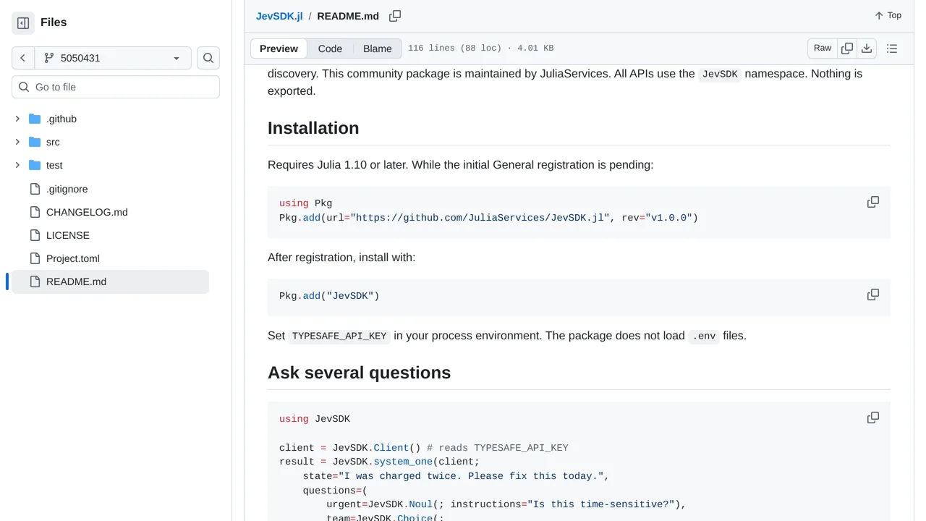Expand the src folder chevron
This screenshot has width=926, height=521.
(x=17, y=142)
